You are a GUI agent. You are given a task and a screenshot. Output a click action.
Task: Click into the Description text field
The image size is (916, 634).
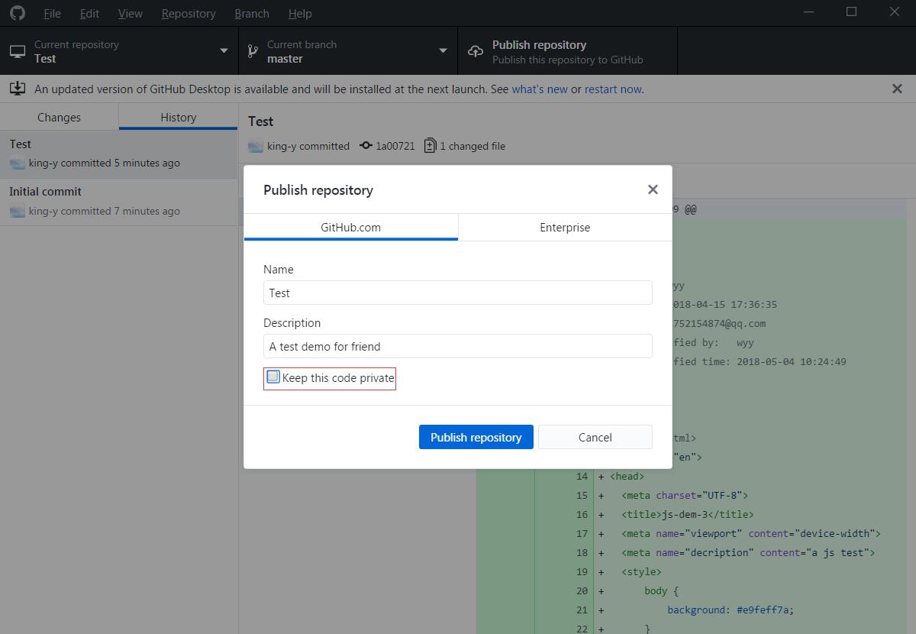458,346
